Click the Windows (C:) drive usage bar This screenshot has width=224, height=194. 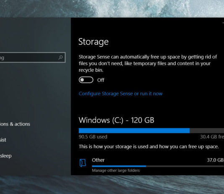click(151, 131)
